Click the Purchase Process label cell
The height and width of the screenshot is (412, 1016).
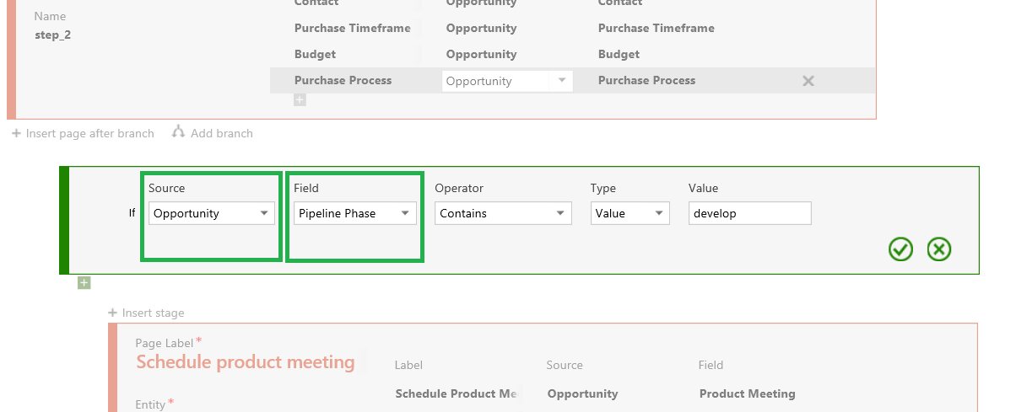point(343,81)
